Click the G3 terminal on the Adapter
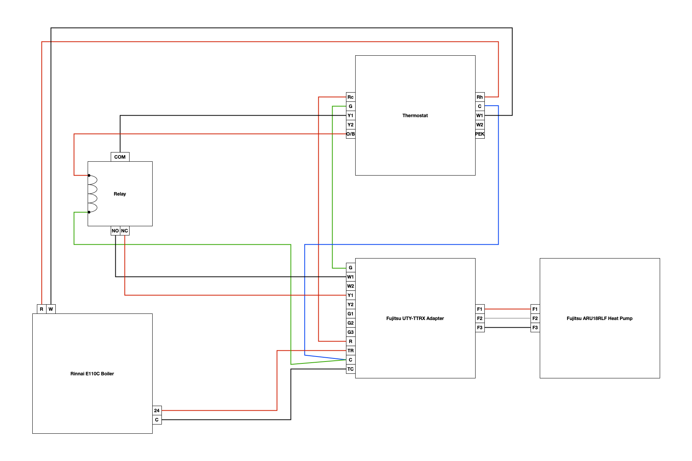The image size is (692, 461). [x=351, y=332]
